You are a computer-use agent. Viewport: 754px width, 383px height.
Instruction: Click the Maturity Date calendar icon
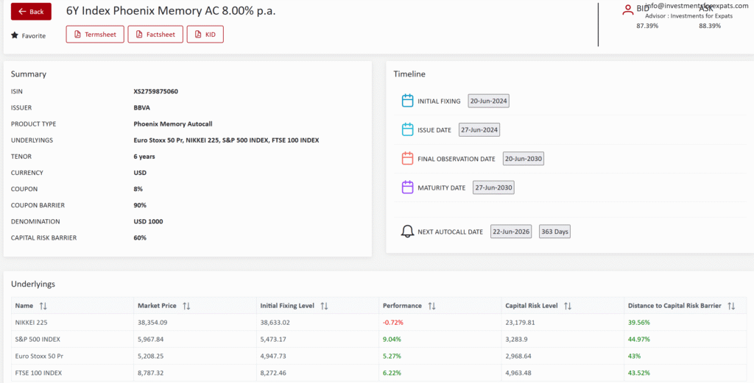[407, 187]
